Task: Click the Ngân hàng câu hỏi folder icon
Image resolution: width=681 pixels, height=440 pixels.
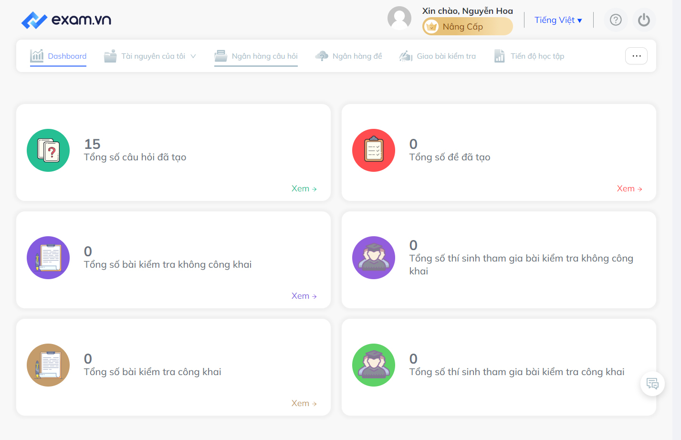Action: (x=220, y=56)
